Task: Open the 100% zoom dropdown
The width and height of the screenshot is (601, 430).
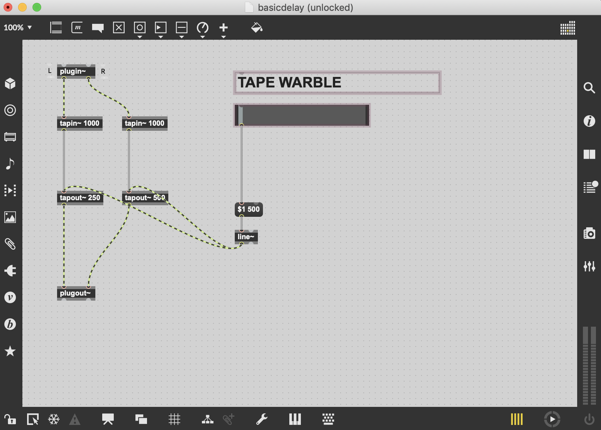Action: [18, 27]
